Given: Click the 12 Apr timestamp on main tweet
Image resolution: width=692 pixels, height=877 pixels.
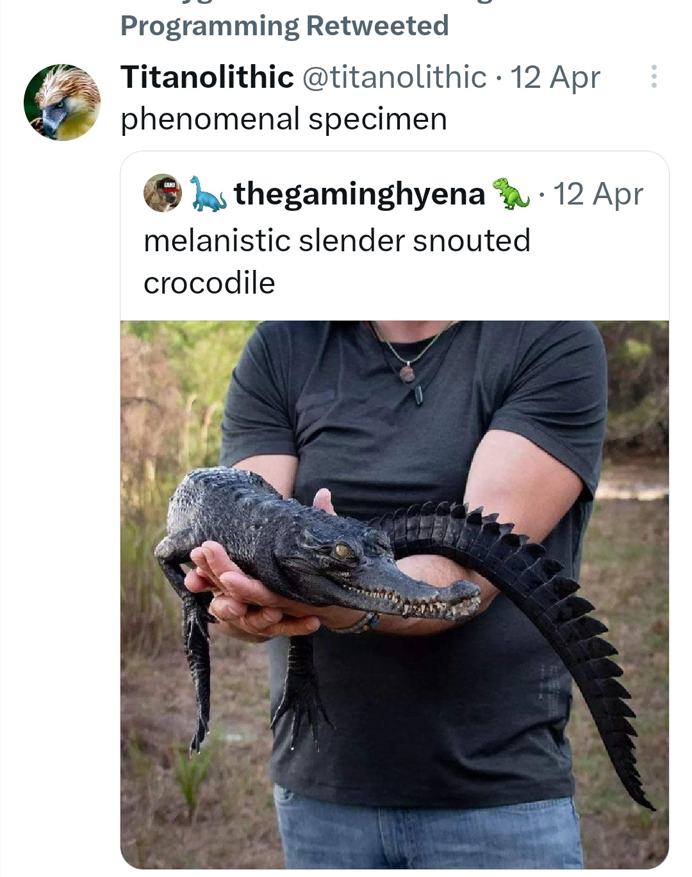Looking at the screenshot, I should pyautogui.click(x=555, y=78).
